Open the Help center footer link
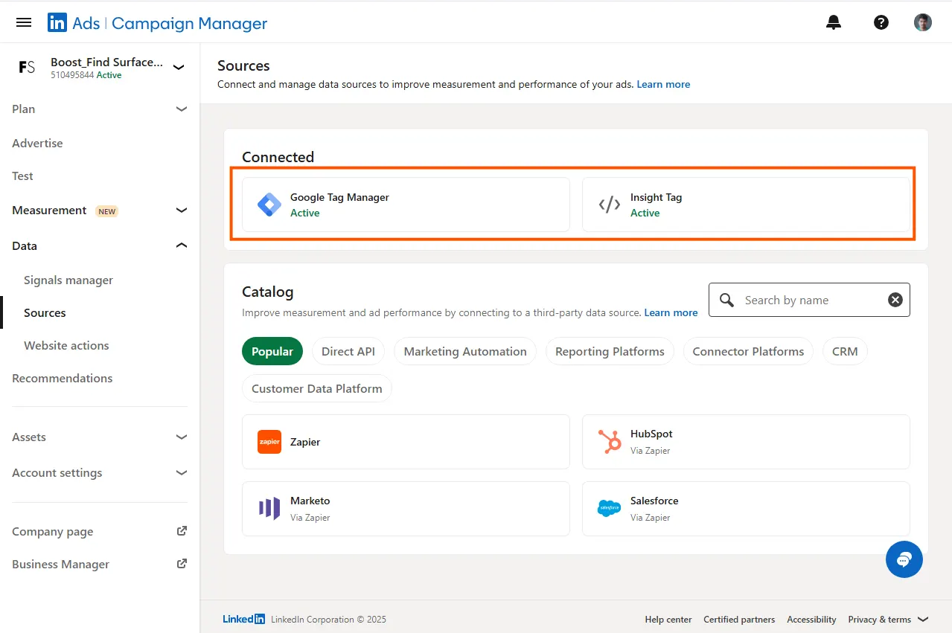The image size is (952, 633). (668, 619)
